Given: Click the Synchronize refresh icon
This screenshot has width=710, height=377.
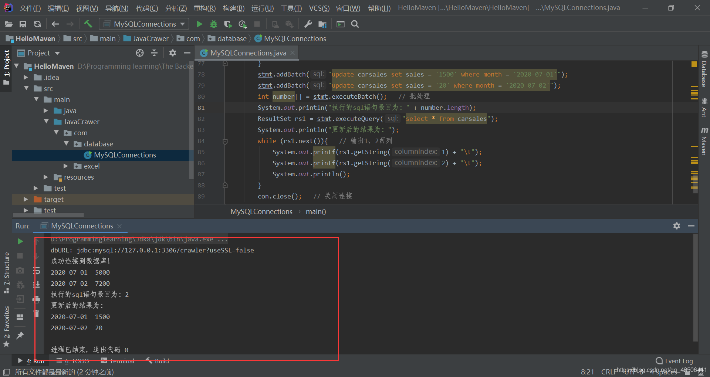Looking at the screenshot, I should tap(37, 24).
